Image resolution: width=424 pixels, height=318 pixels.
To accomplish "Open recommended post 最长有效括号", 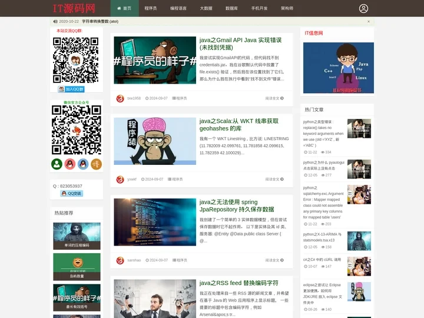I will 77,297.
